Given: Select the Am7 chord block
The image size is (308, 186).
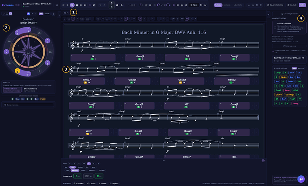Looking at the screenshot, I should tap(89, 132).
